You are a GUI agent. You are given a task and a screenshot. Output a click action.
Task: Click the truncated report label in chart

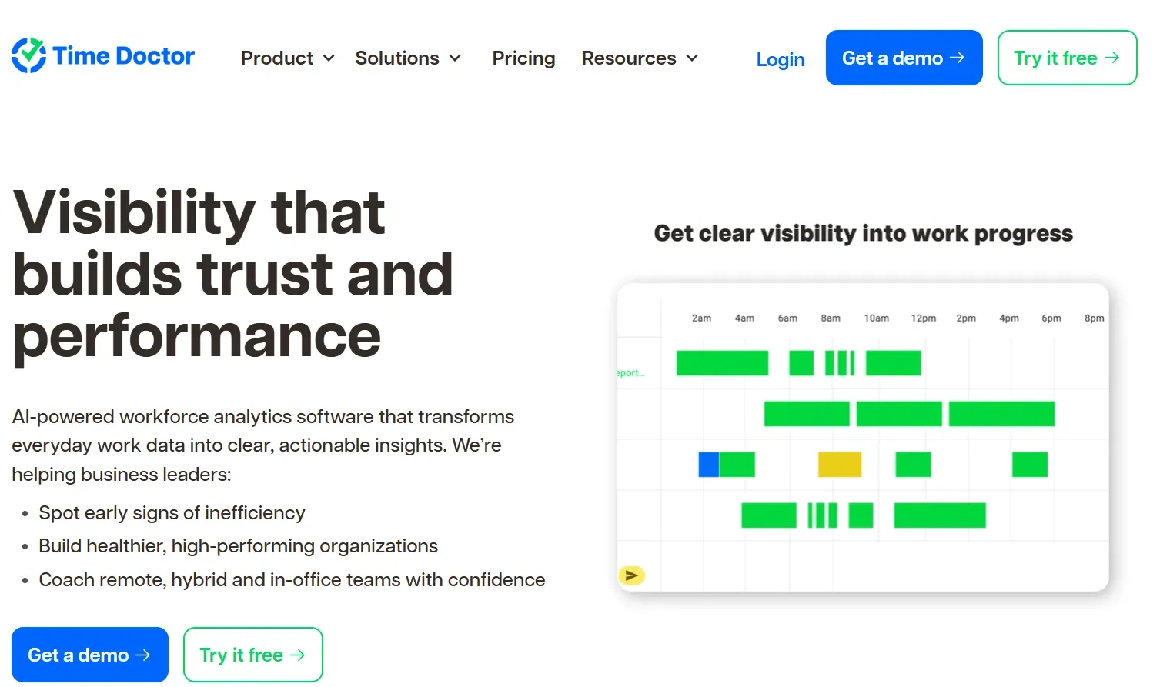pos(630,373)
